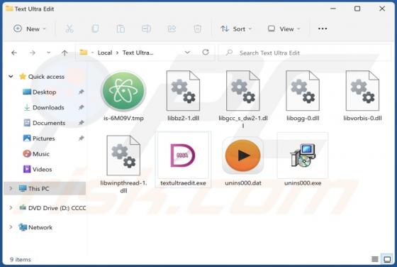Click the Search Text Ultra Edit field
397x267 pixels.
(305, 53)
